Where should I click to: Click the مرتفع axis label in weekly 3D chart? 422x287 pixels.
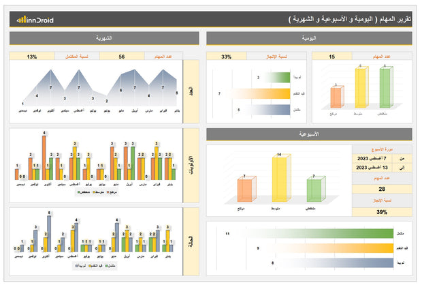[241, 209]
